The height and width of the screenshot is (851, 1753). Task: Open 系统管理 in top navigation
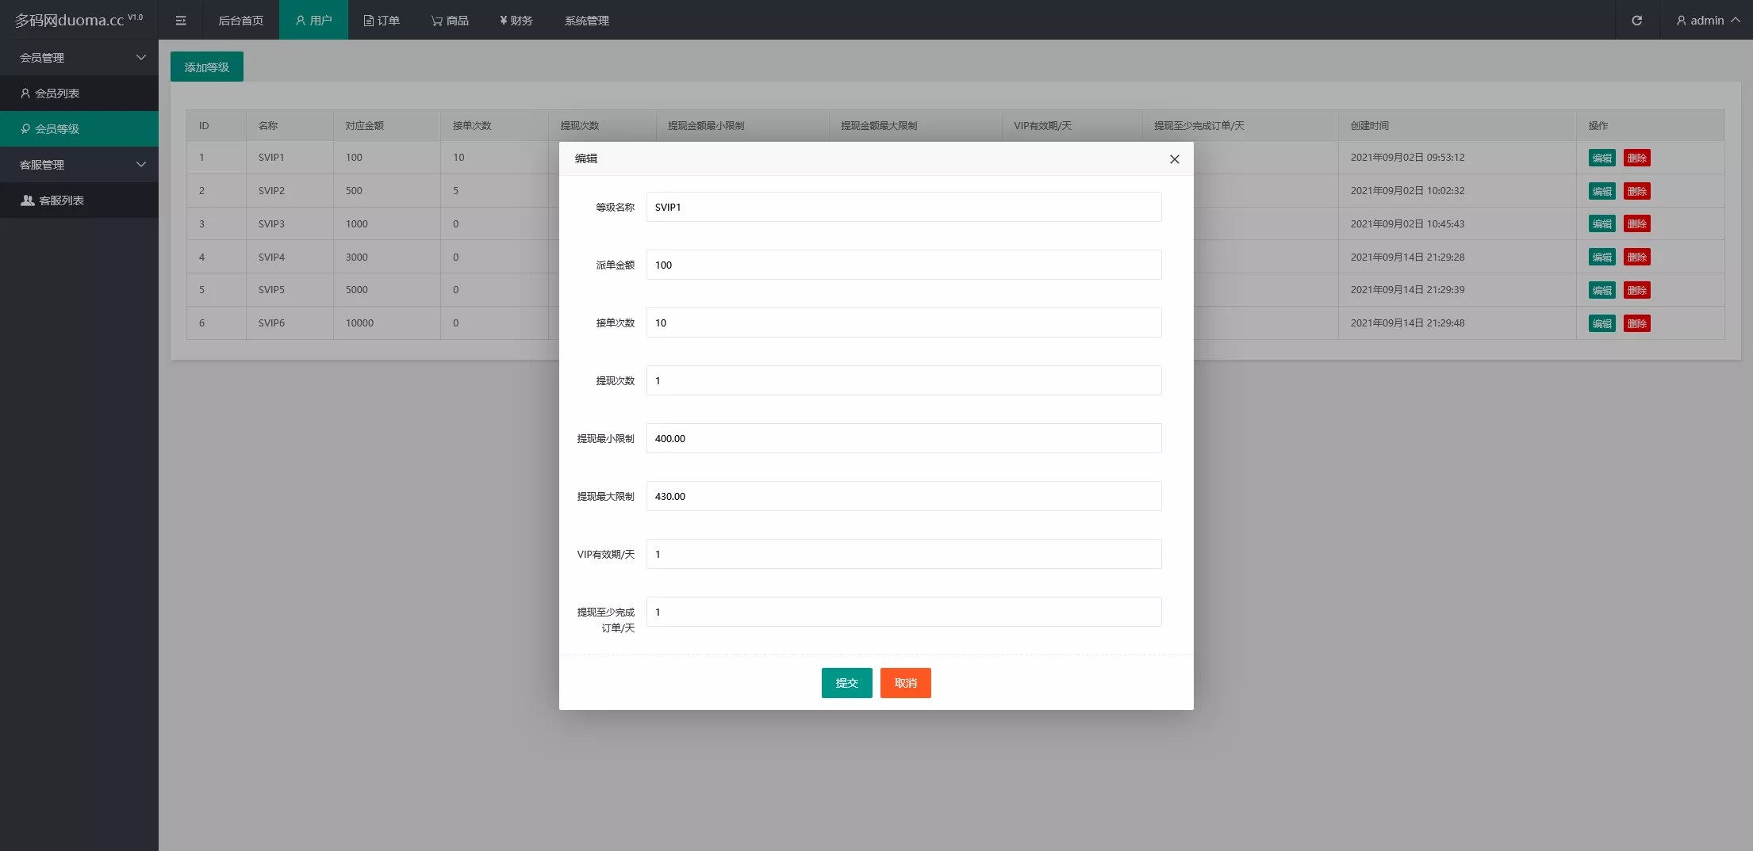[x=586, y=21]
